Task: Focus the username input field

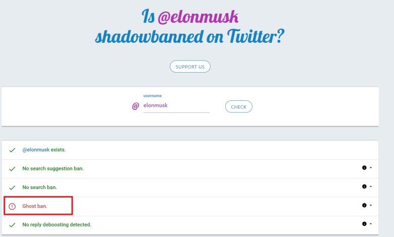Action: click(176, 106)
